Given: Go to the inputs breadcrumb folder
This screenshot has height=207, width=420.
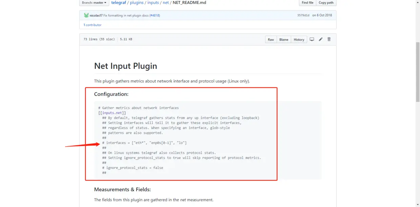Looking at the screenshot, I should click(153, 3).
